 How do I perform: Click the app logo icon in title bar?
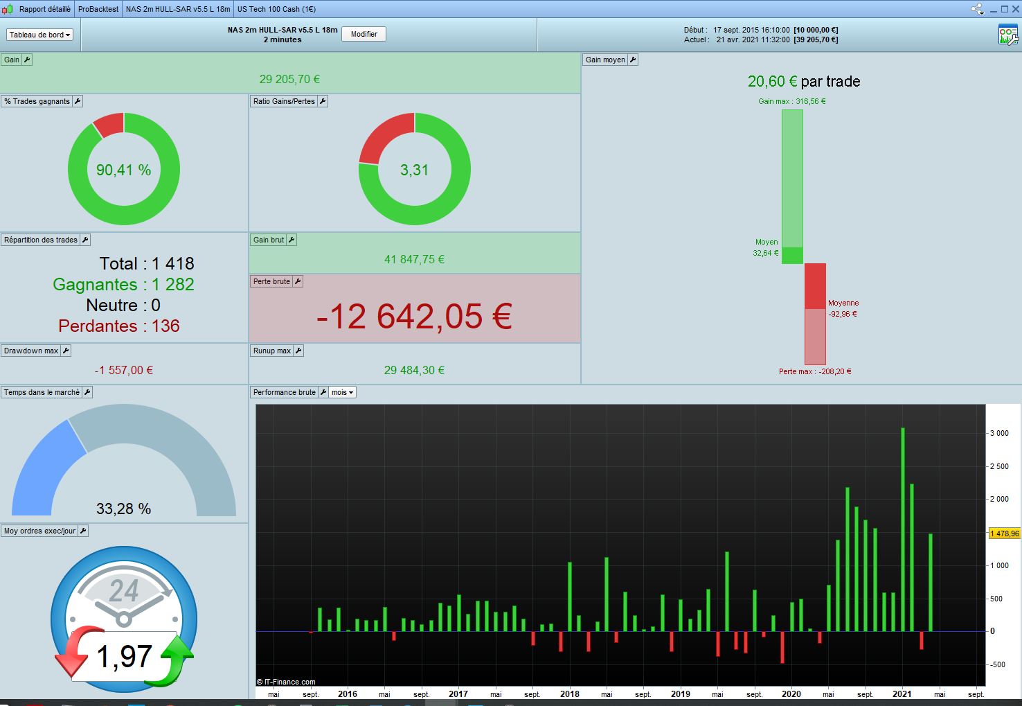tap(8, 9)
